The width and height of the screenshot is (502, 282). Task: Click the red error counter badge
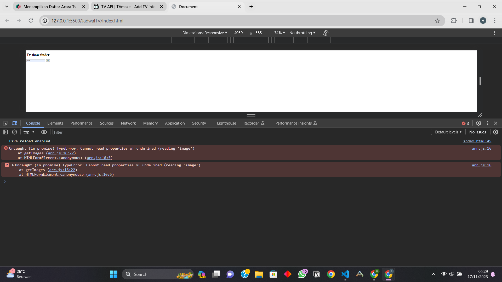[x=465, y=123]
